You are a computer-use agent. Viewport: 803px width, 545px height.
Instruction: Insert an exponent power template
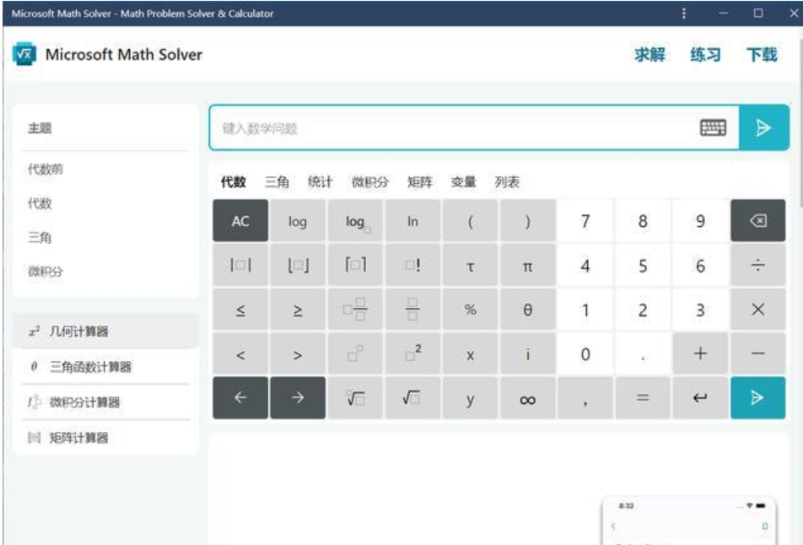click(355, 354)
